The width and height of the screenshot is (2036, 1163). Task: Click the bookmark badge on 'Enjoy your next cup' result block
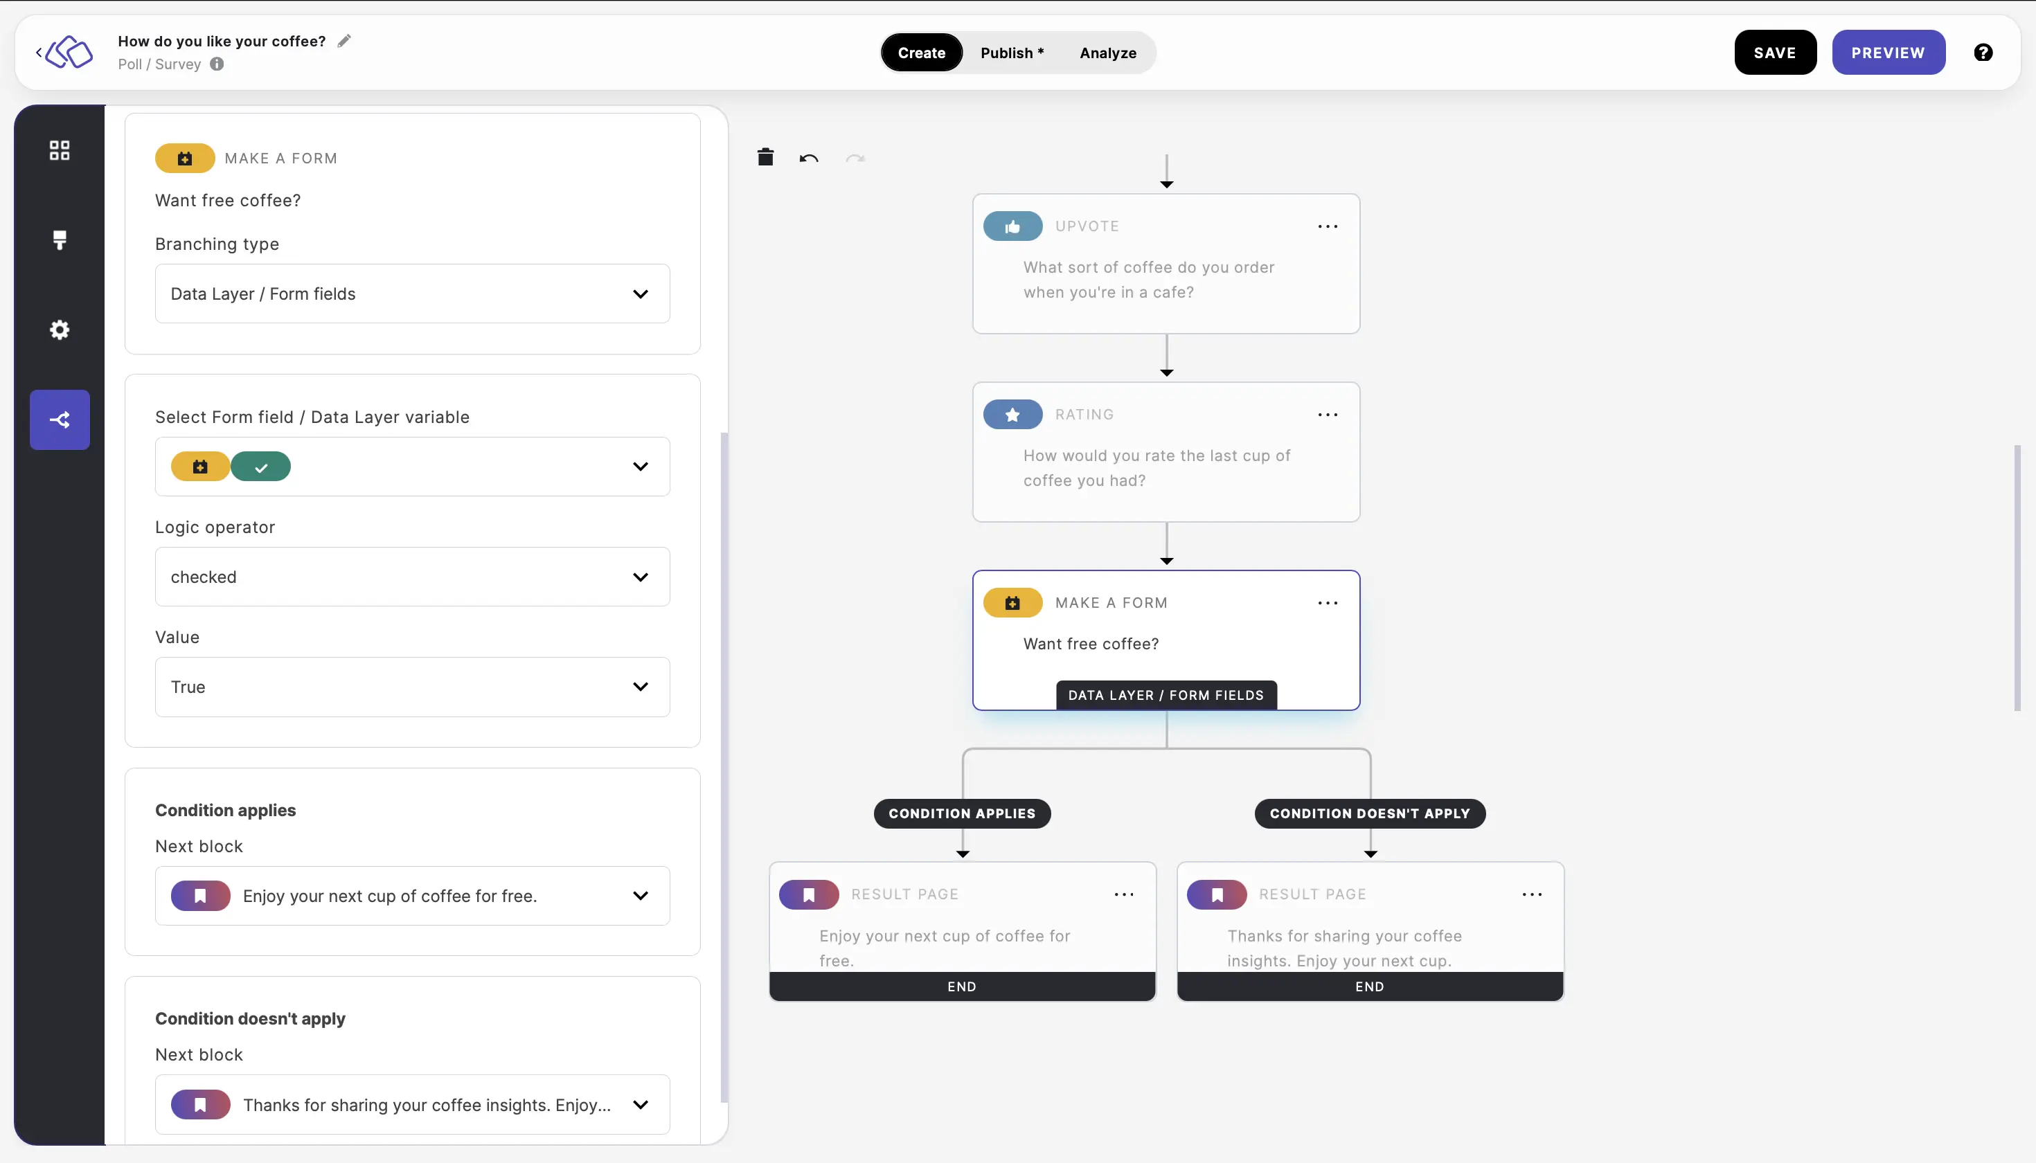coord(809,894)
